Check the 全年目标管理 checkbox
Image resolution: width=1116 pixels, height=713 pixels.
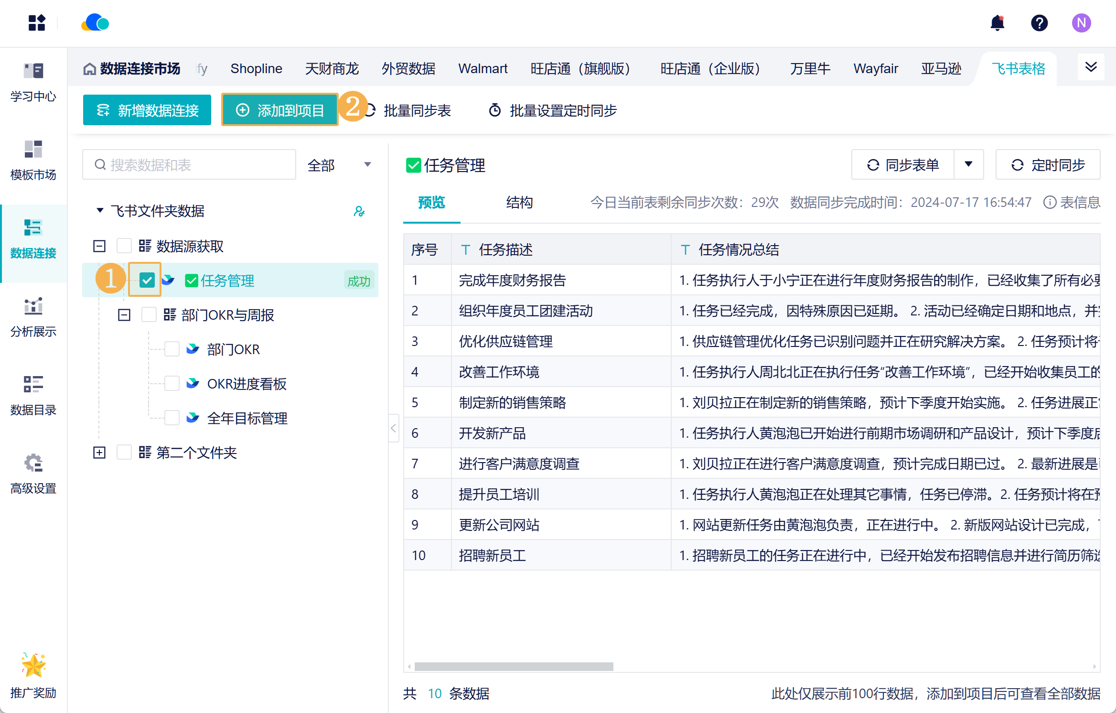click(172, 418)
